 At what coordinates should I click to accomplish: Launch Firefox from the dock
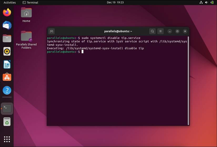pos(7,12)
